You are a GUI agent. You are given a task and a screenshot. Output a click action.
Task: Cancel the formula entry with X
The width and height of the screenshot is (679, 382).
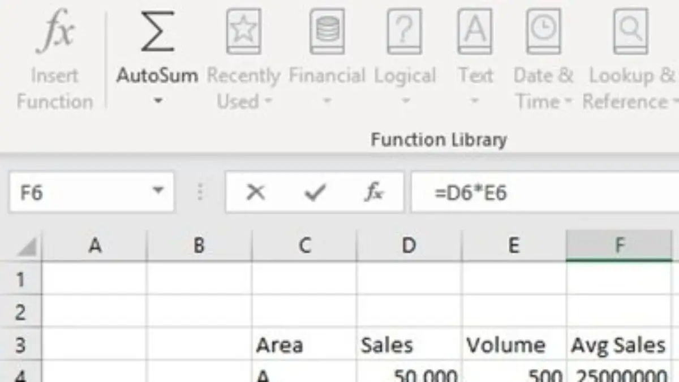[256, 193]
